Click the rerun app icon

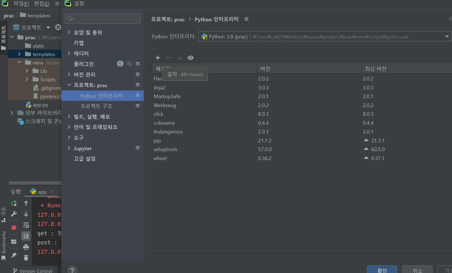point(14,203)
